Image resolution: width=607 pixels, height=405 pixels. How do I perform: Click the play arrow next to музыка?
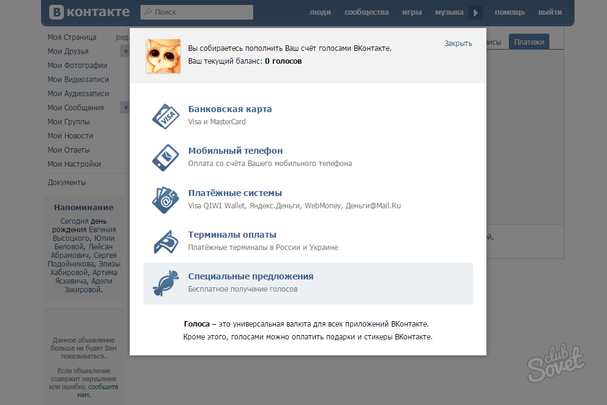click(475, 12)
